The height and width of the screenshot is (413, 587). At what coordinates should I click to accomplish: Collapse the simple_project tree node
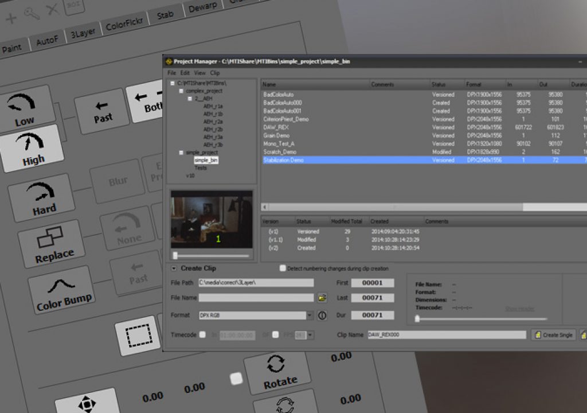(181, 153)
